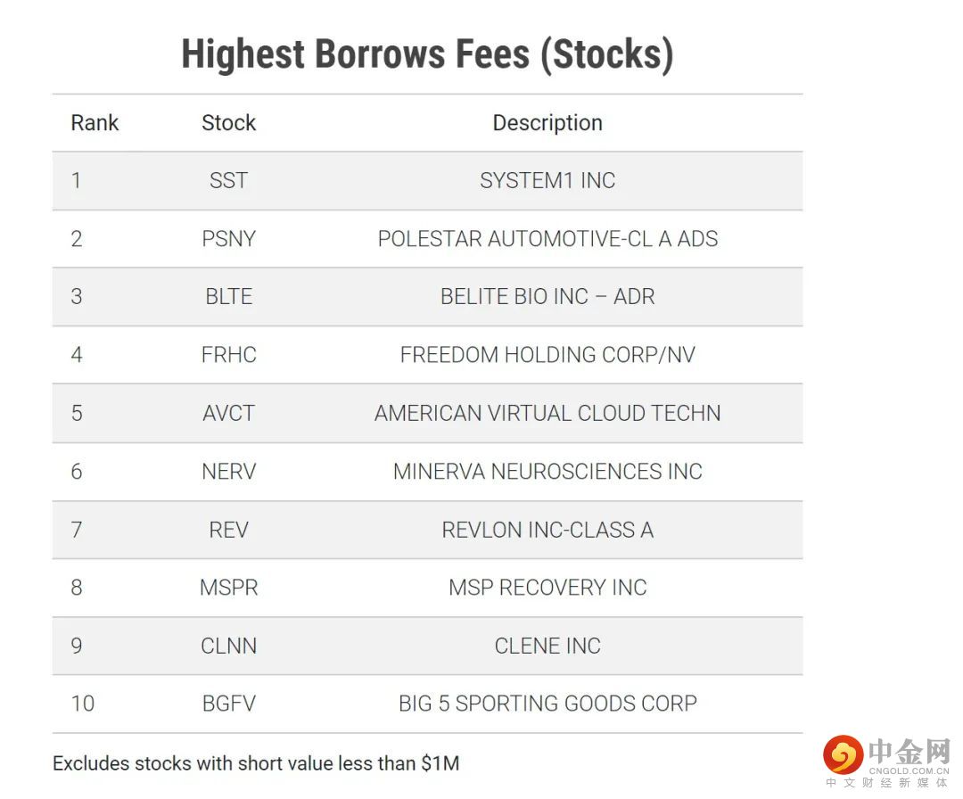Select BIG 5 SPORTING GOODS CORP text

coord(547,704)
